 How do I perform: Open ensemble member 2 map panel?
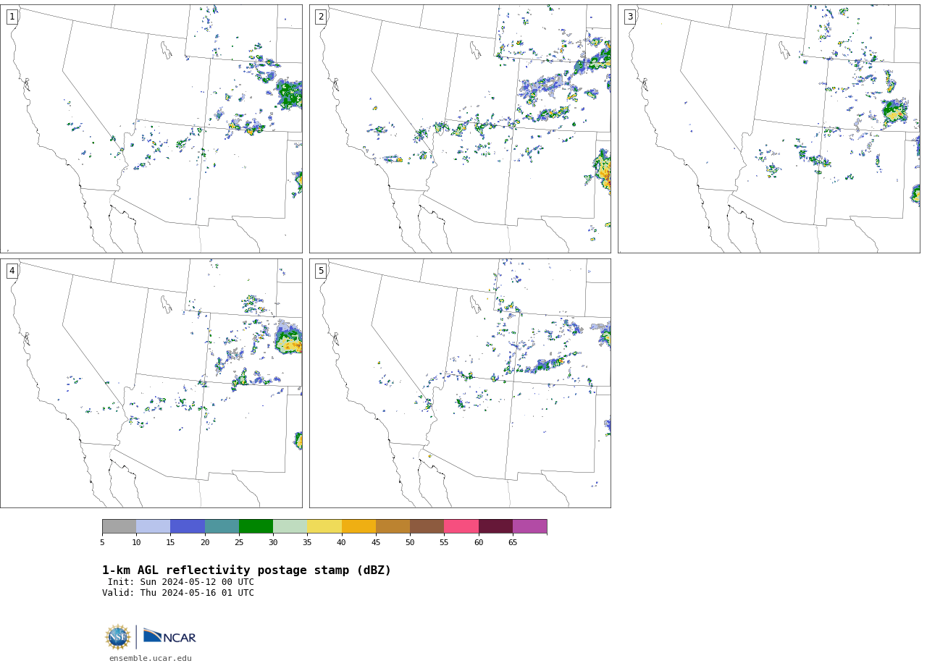coord(460,129)
